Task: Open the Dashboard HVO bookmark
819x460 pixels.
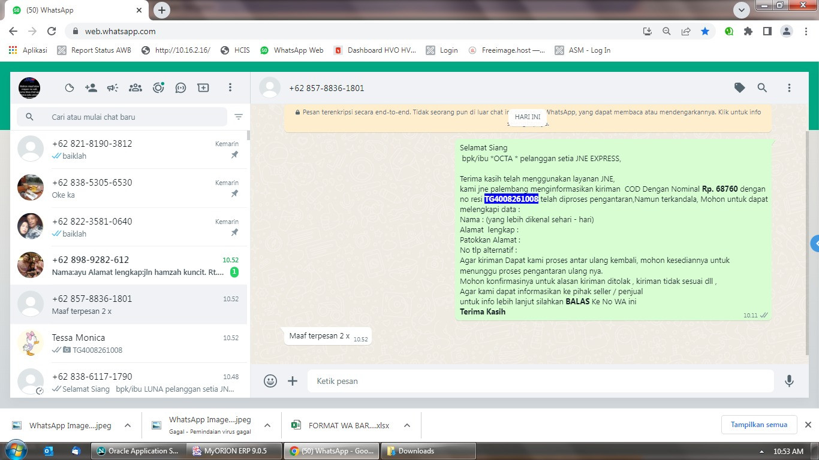Action: (x=375, y=50)
